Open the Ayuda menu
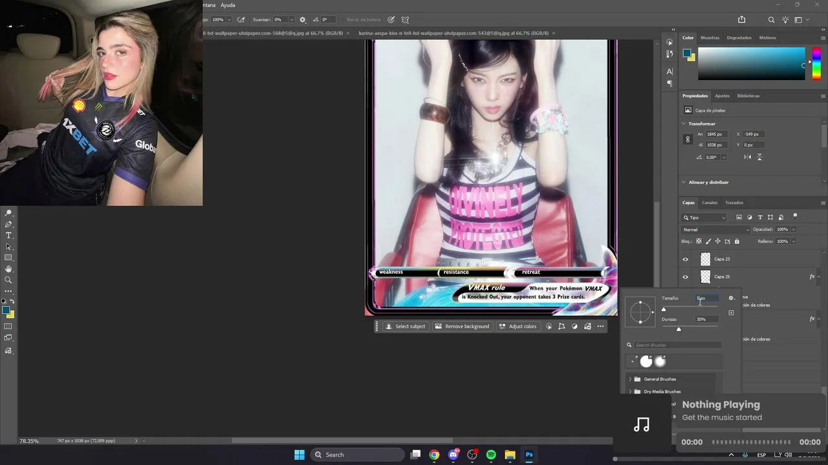 pos(228,5)
